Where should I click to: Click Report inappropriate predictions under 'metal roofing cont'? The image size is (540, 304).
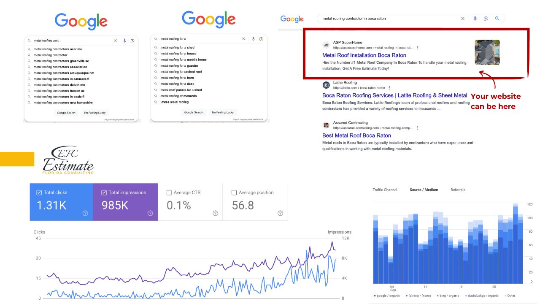pos(119,120)
